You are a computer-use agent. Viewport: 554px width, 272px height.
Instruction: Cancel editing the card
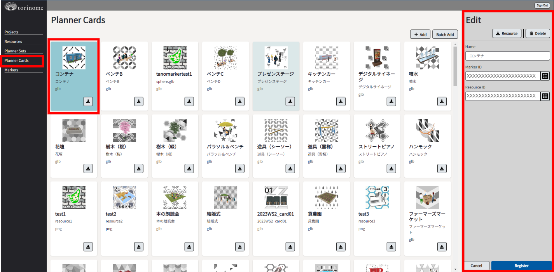click(476, 266)
